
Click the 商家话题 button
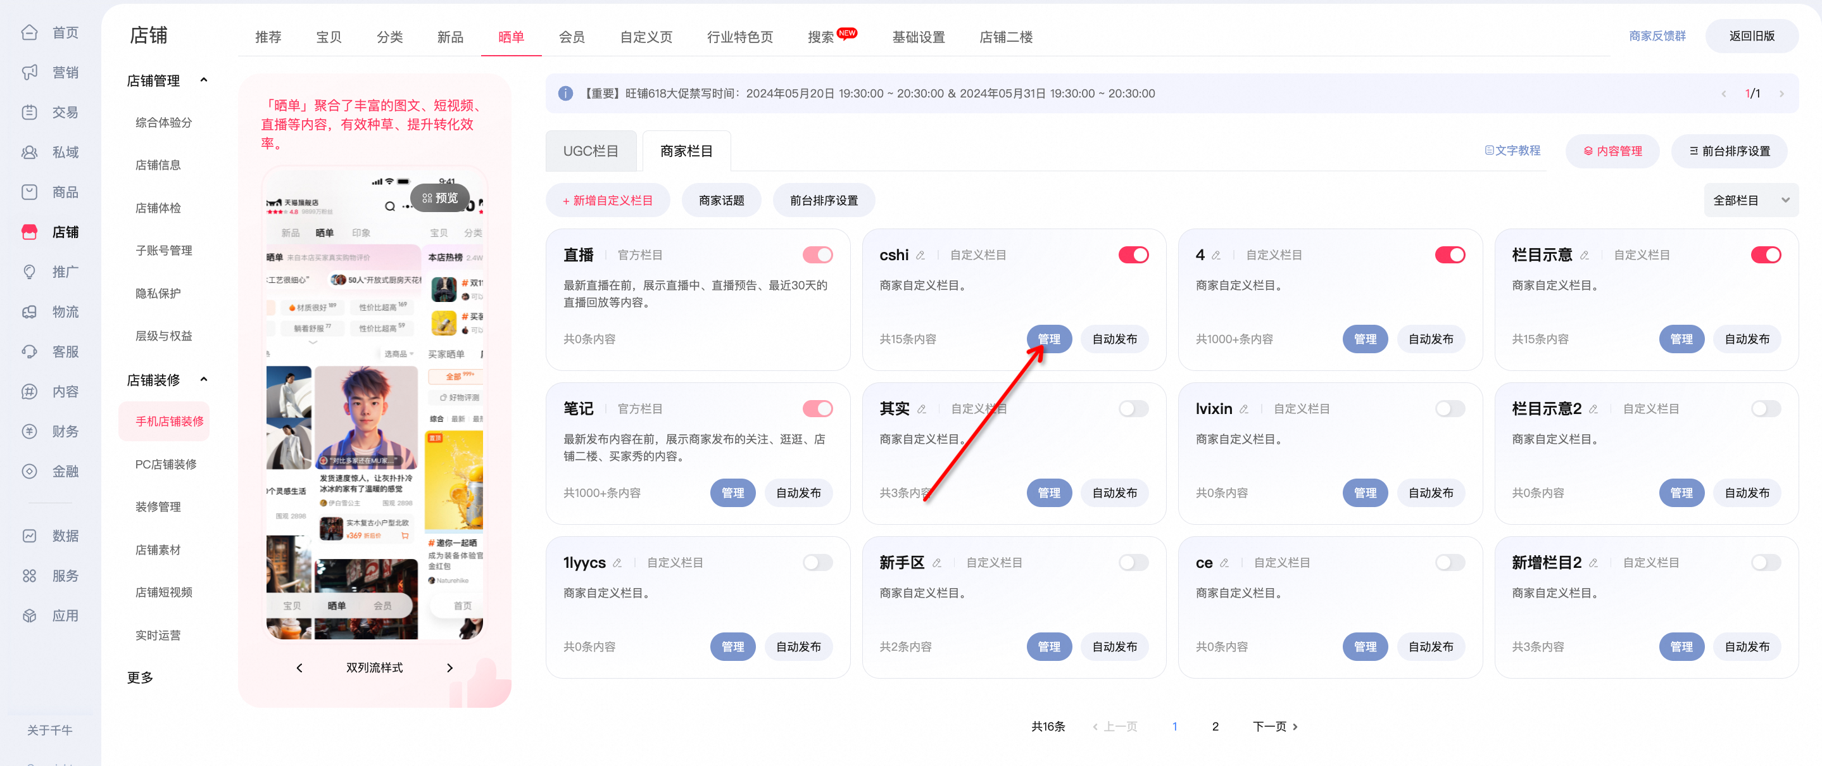click(722, 200)
